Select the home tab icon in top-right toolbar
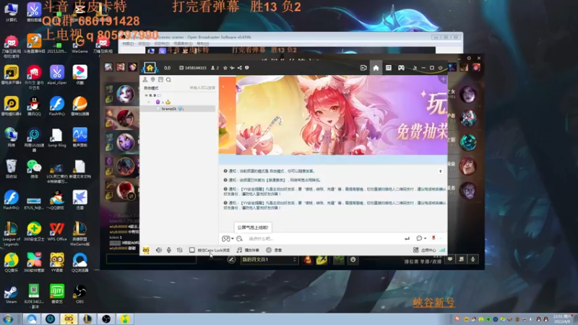The image size is (578, 325). [x=376, y=68]
